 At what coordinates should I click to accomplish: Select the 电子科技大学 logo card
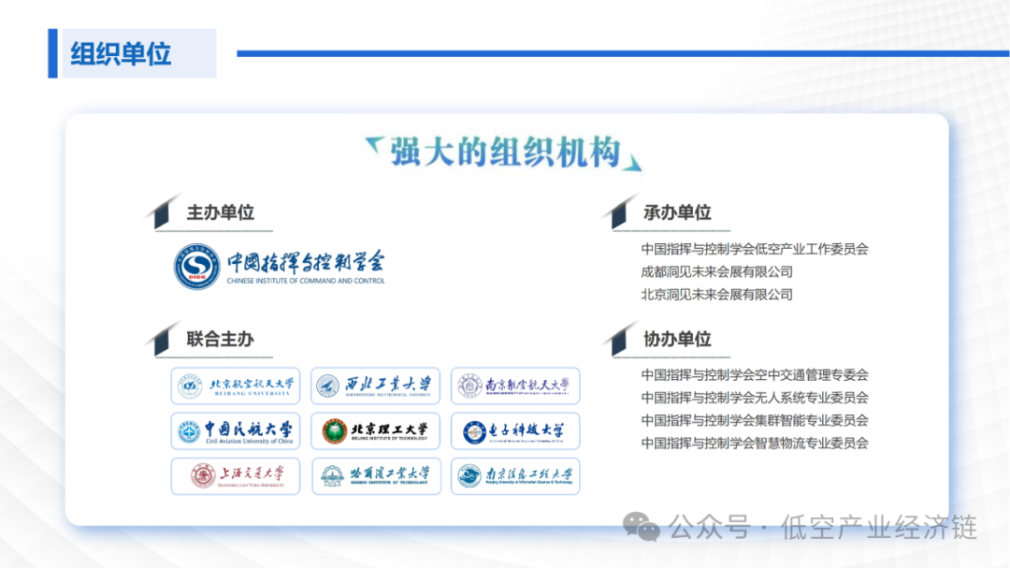pyautogui.click(x=515, y=430)
